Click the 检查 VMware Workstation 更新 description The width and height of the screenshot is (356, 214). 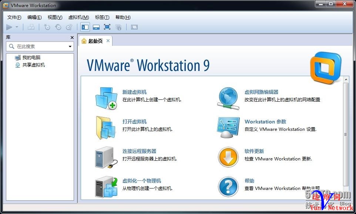click(278, 159)
